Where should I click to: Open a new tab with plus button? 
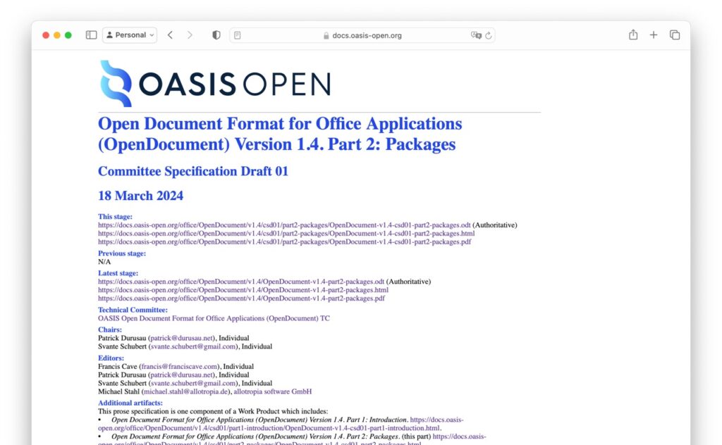click(x=654, y=35)
